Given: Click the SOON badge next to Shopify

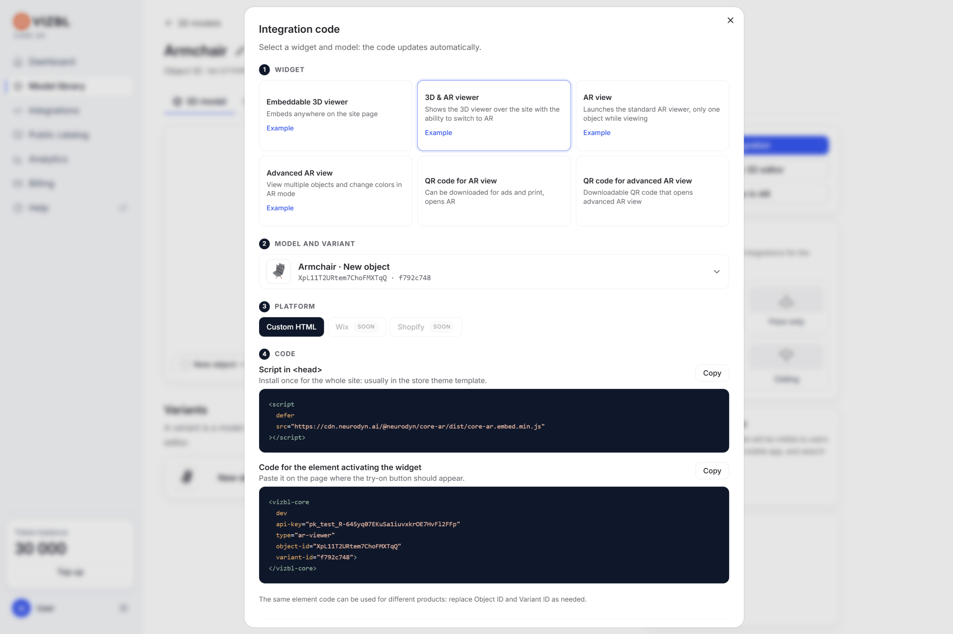Looking at the screenshot, I should 442,327.
